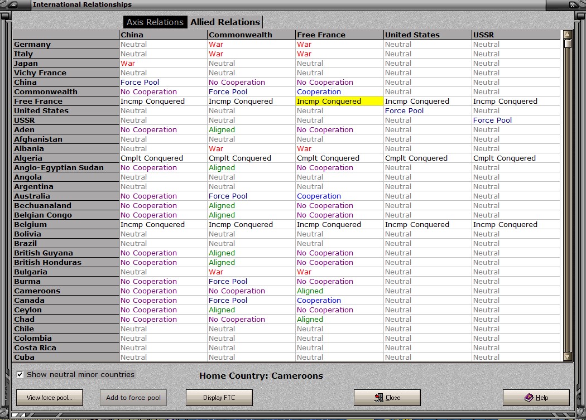Select the Free France column header
586x420 pixels.
coord(339,35)
